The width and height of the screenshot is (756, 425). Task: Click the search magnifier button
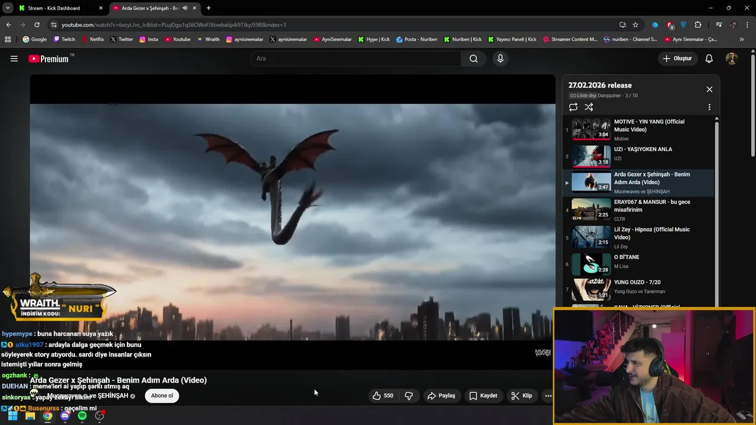tap(474, 58)
